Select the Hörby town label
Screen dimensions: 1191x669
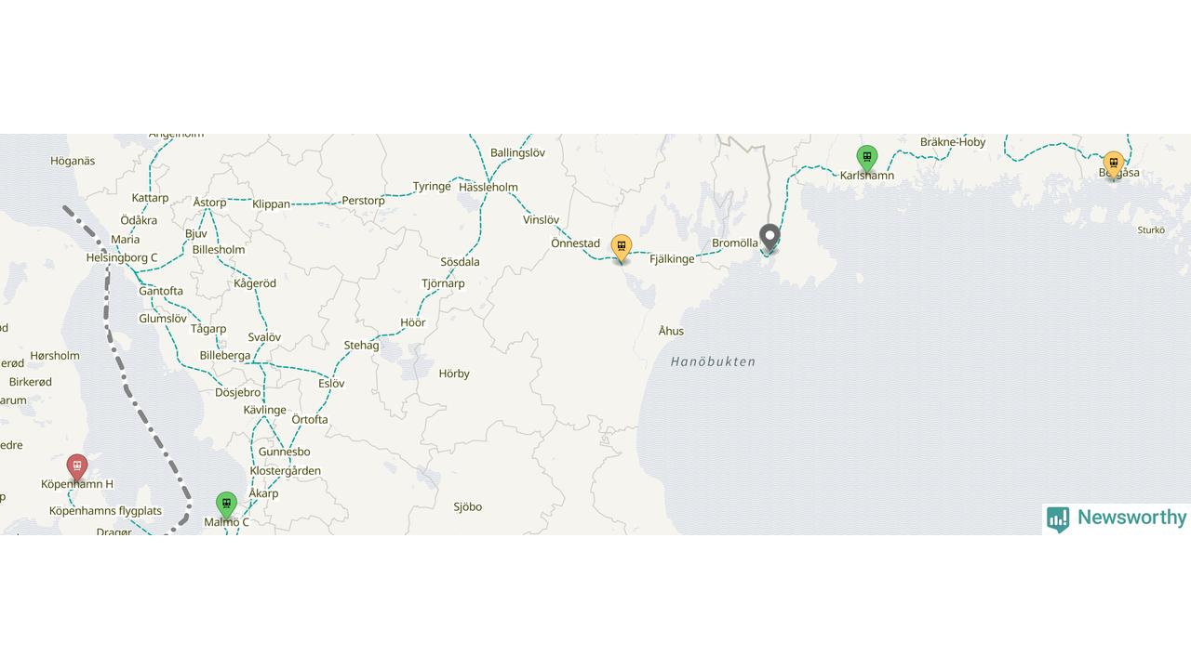pyautogui.click(x=454, y=374)
